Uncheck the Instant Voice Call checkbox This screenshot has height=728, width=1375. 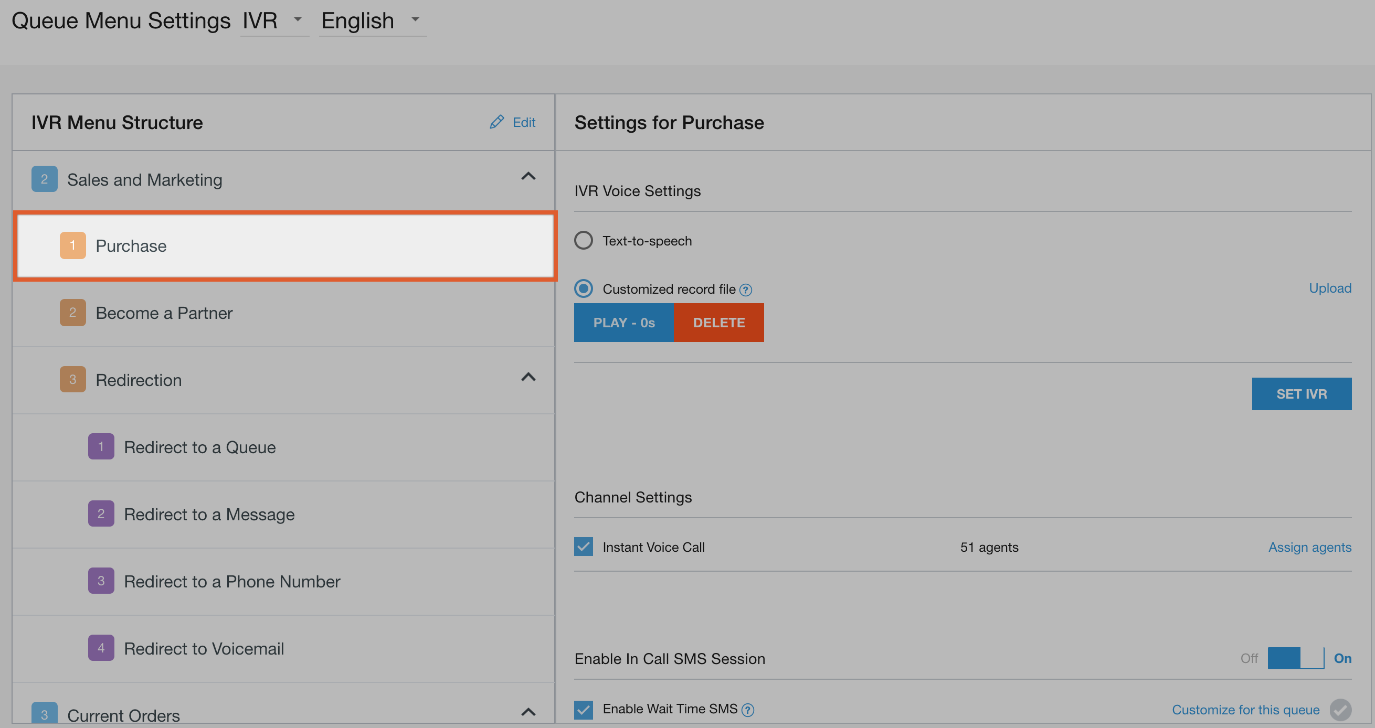(x=584, y=547)
